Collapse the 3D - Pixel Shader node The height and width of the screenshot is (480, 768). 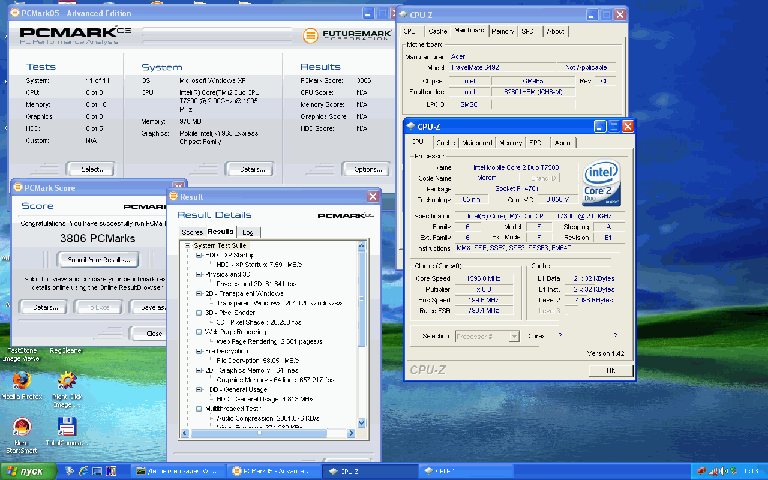coord(199,313)
